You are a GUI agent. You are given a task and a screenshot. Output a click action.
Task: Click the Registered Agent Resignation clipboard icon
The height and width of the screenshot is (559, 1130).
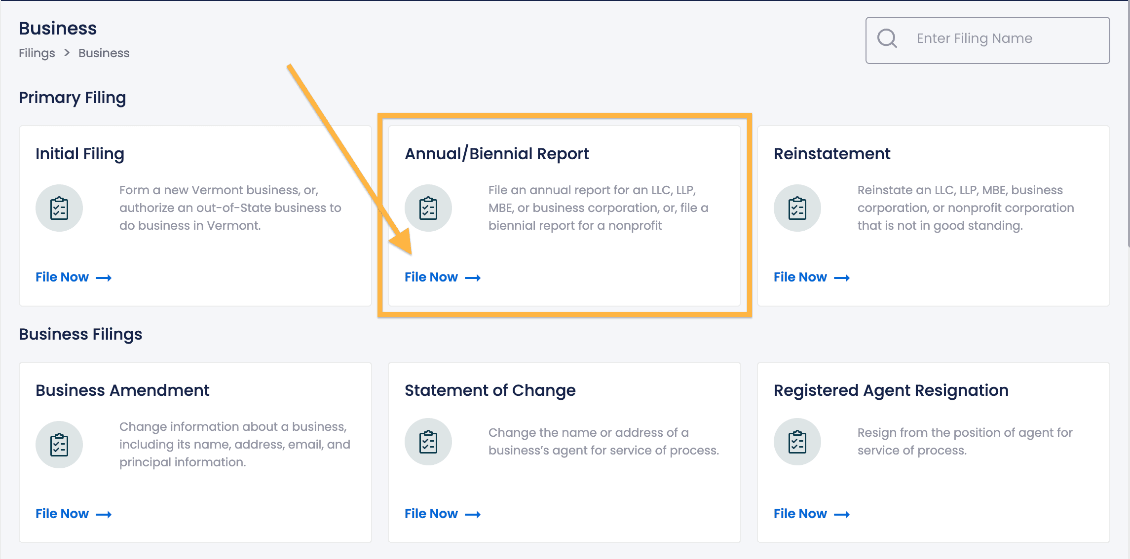coord(797,442)
